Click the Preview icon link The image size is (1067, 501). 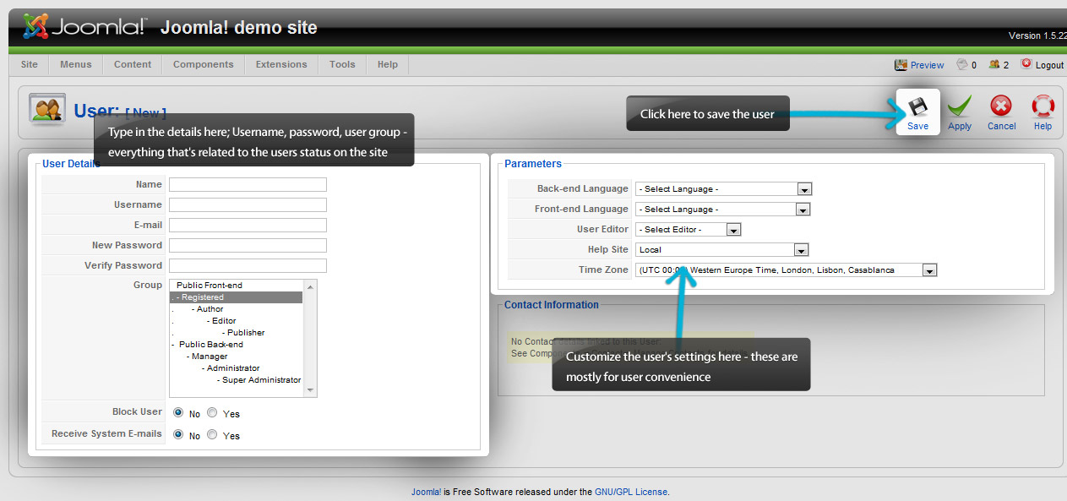[919, 65]
